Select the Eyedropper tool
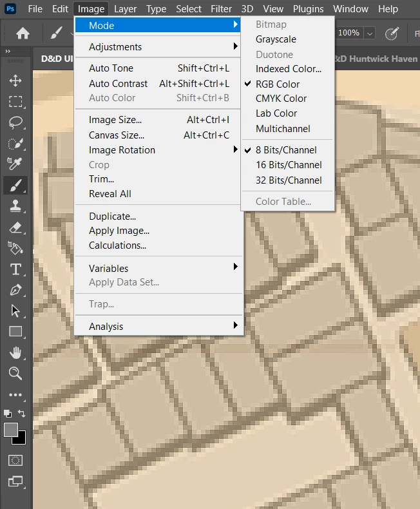The image size is (420, 509). coord(15,164)
